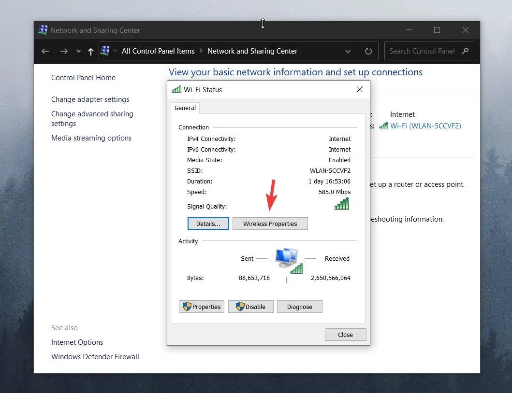Screen dimensions: 512x393
Task: Go up one folder level arrow
Action: (91, 52)
